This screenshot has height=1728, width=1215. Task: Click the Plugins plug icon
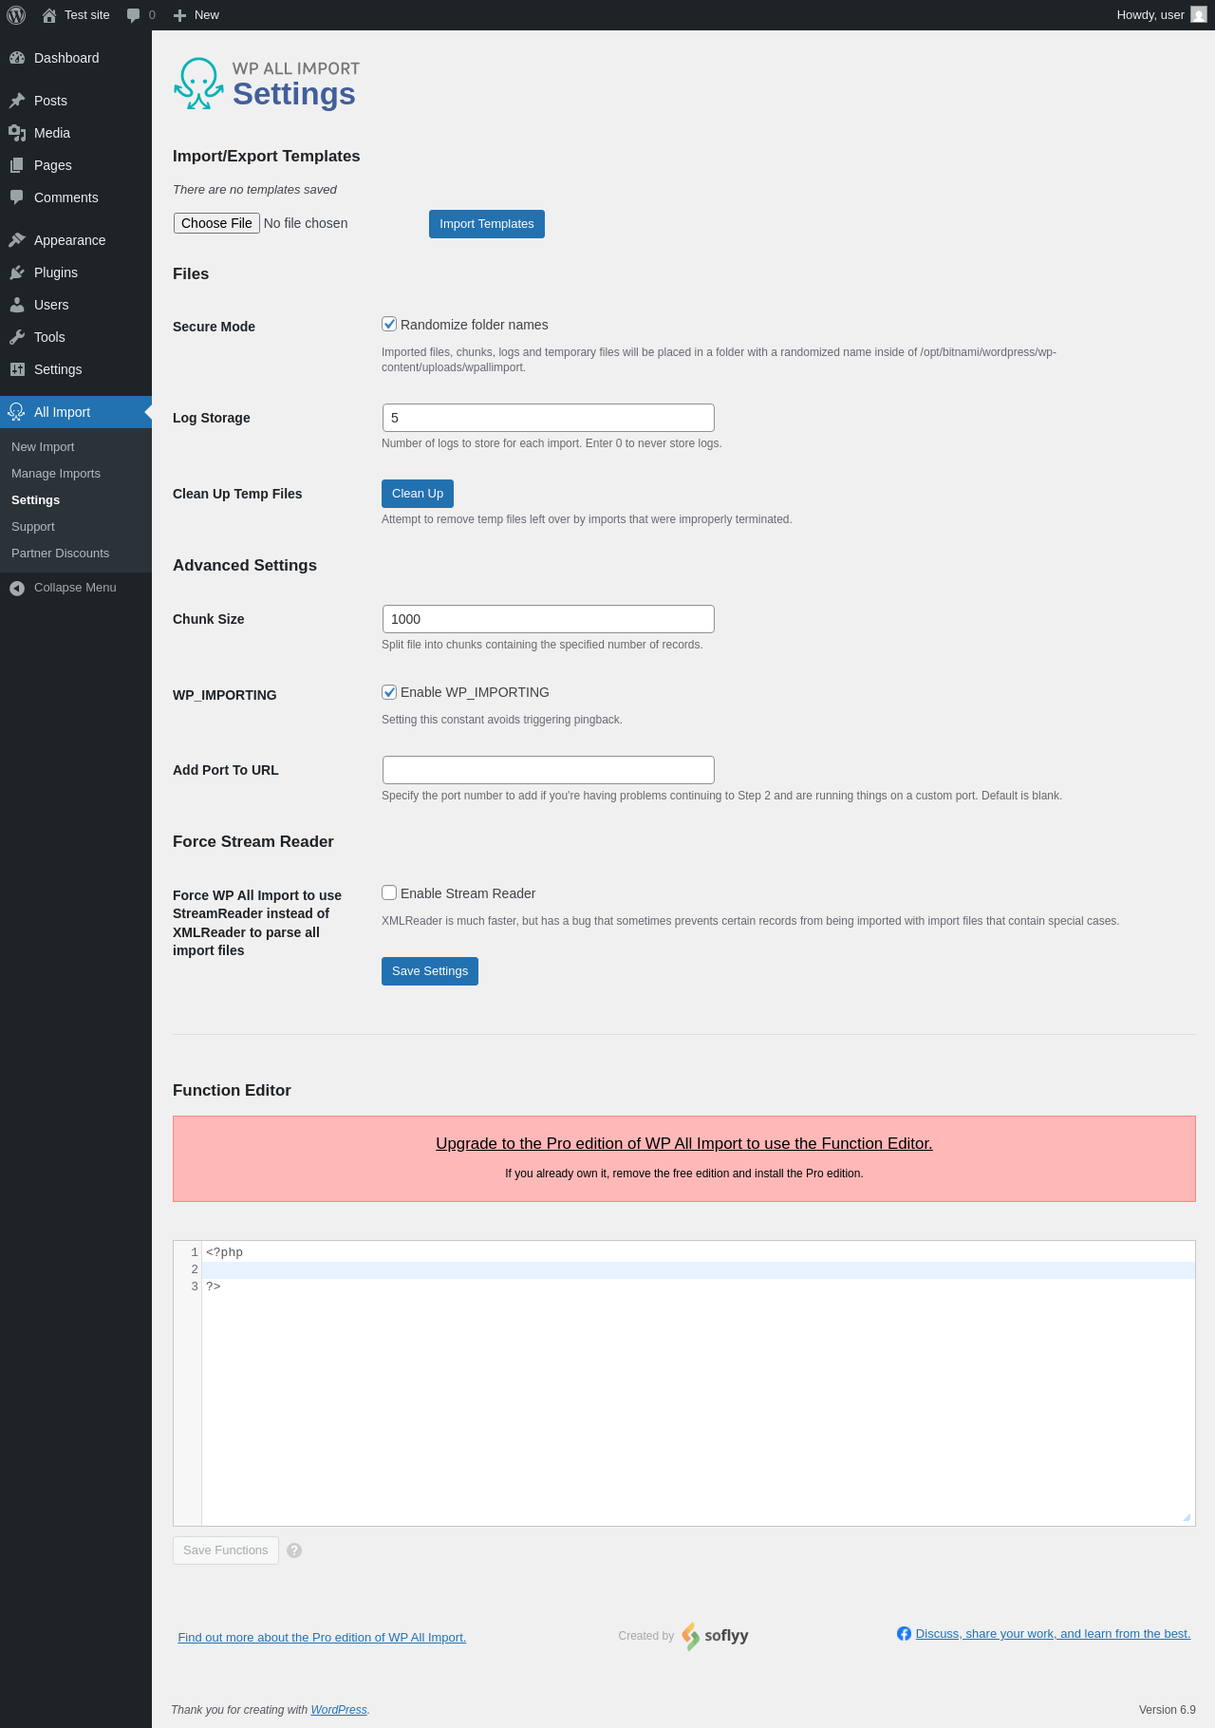pyautogui.click(x=17, y=272)
